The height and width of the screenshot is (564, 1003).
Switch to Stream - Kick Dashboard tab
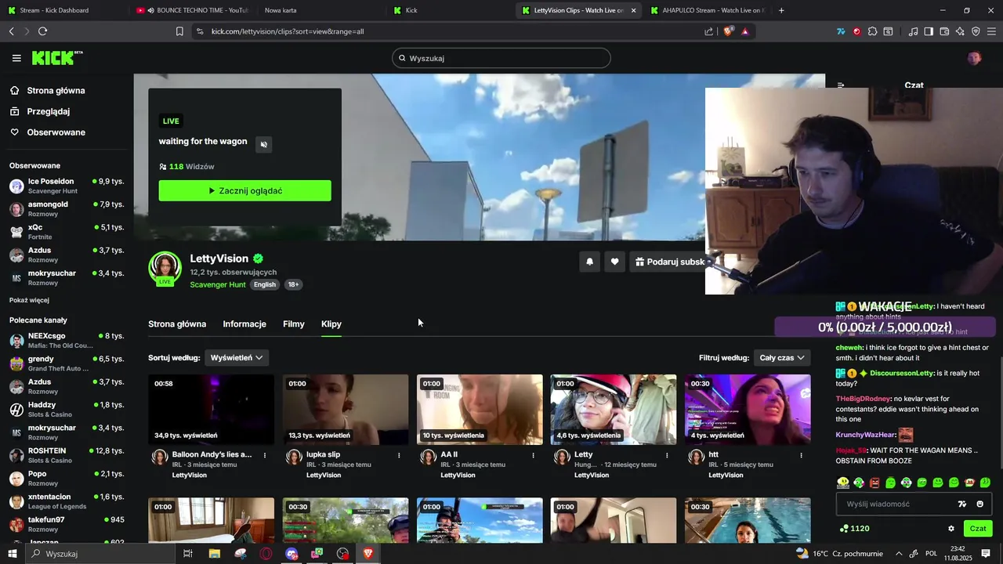click(x=64, y=10)
